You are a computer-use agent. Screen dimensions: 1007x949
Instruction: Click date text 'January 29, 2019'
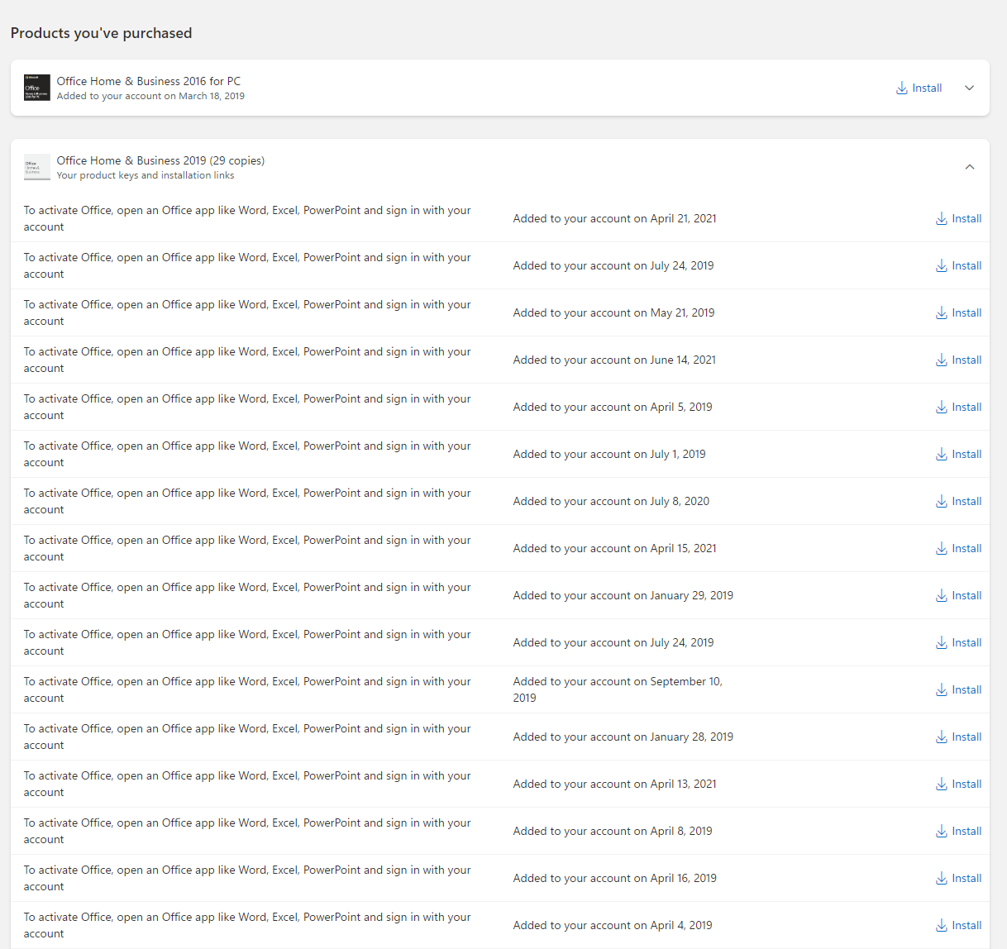[692, 595]
